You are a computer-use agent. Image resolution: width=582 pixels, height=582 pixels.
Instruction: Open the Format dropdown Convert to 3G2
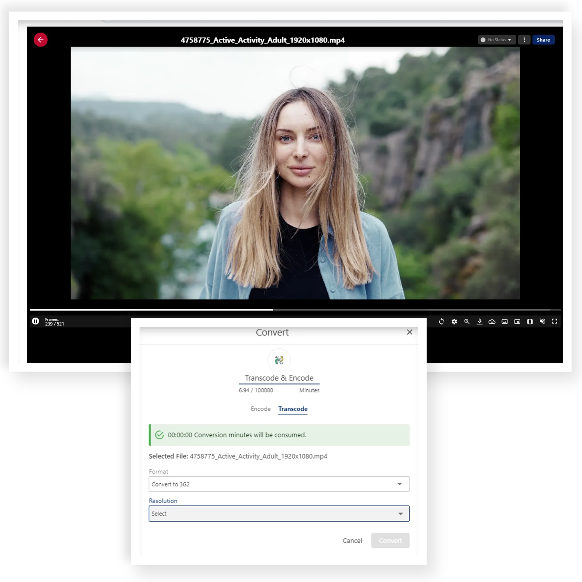[279, 484]
